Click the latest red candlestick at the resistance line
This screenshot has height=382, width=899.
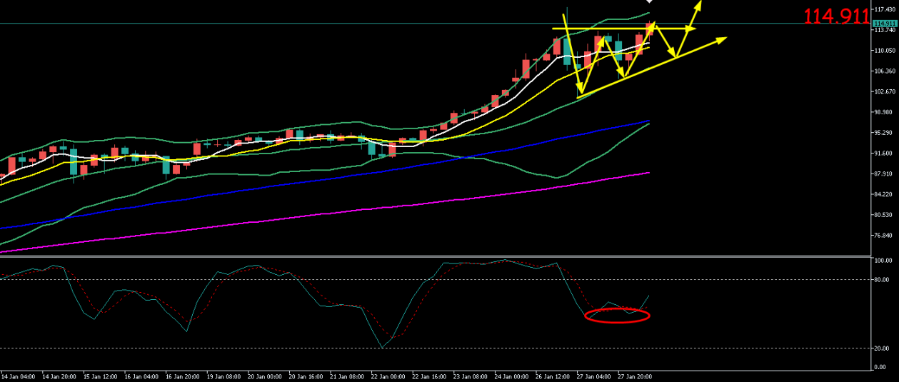tap(650, 29)
